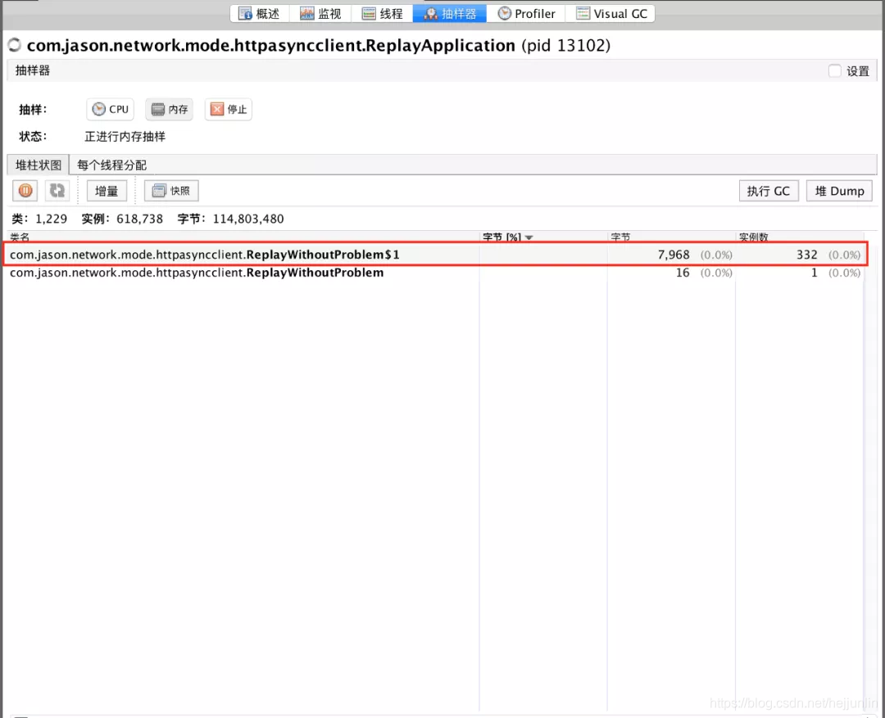
Task: Click the 16 bytes cell
Action: pos(683,273)
